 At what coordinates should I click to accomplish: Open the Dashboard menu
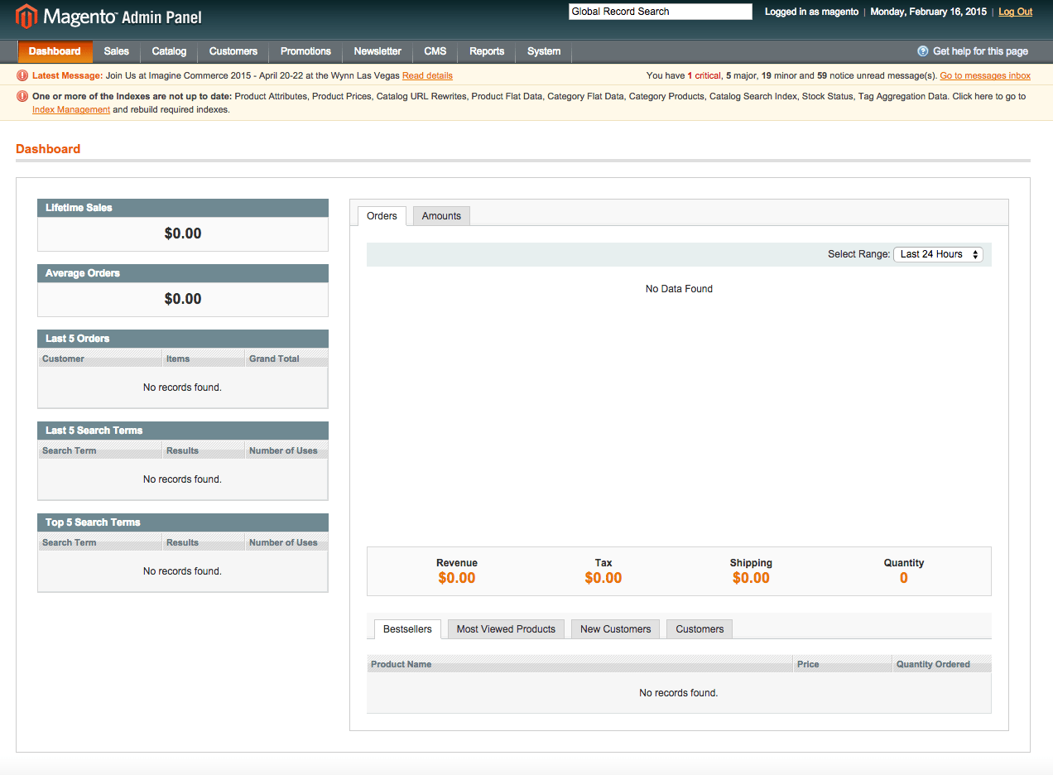(55, 51)
